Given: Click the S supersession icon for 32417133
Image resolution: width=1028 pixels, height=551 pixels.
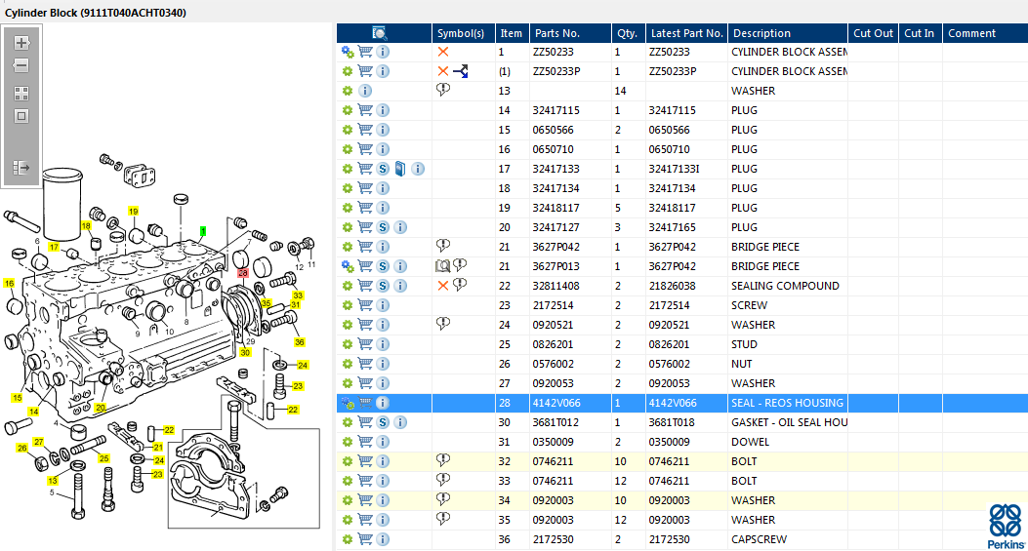Looking at the screenshot, I should tap(383, 169).
